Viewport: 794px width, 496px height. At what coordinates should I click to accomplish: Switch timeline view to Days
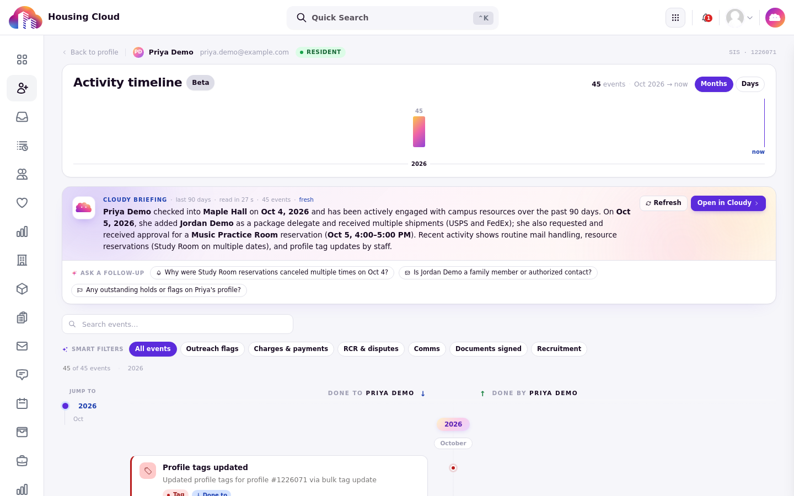click(x=750, y=84)
